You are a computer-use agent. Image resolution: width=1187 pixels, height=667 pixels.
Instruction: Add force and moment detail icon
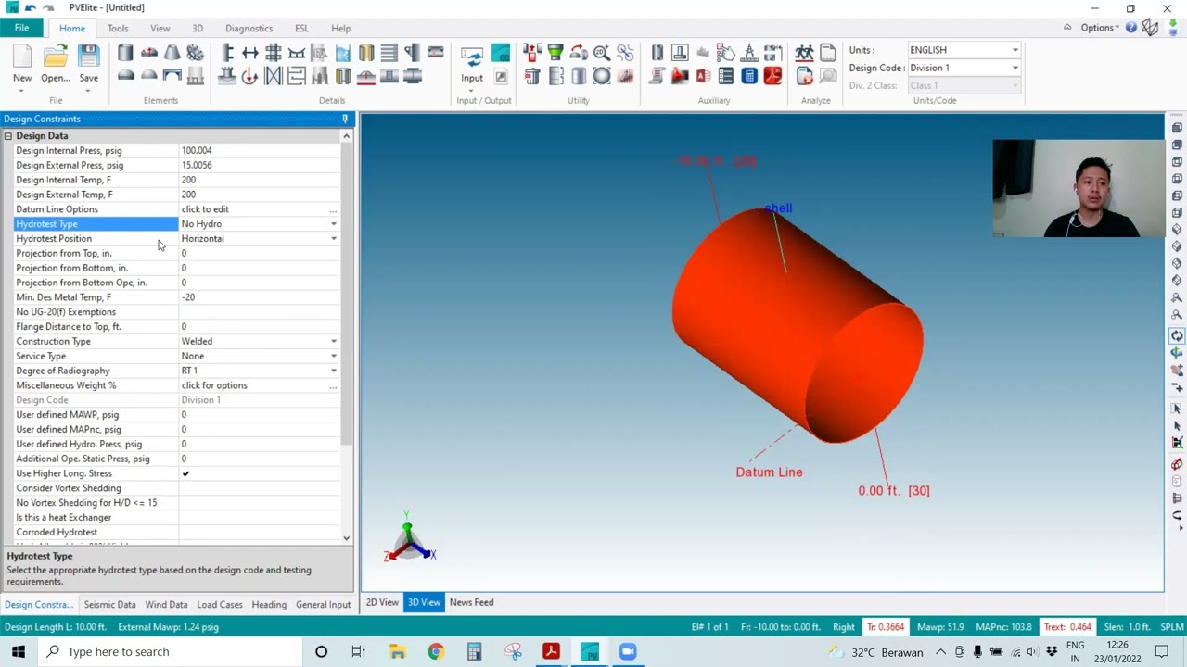click(x=249, y=75)
